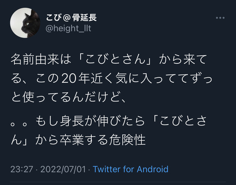Image resolution: width=236 pixels, height=185 pixels.
Task: Open profile via display name こび@骨延長
Action: [71, 18]
